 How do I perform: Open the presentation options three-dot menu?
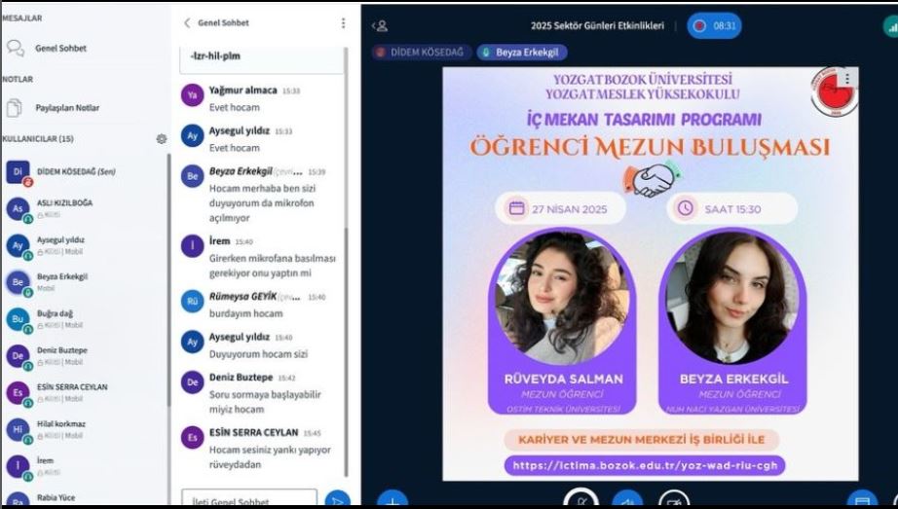tap(847, 77)
